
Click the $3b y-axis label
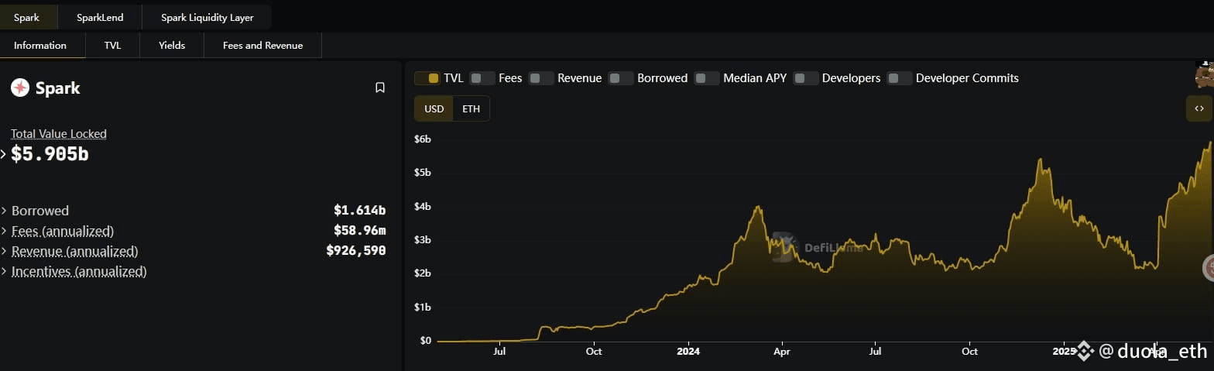click(x=422, y=240)
